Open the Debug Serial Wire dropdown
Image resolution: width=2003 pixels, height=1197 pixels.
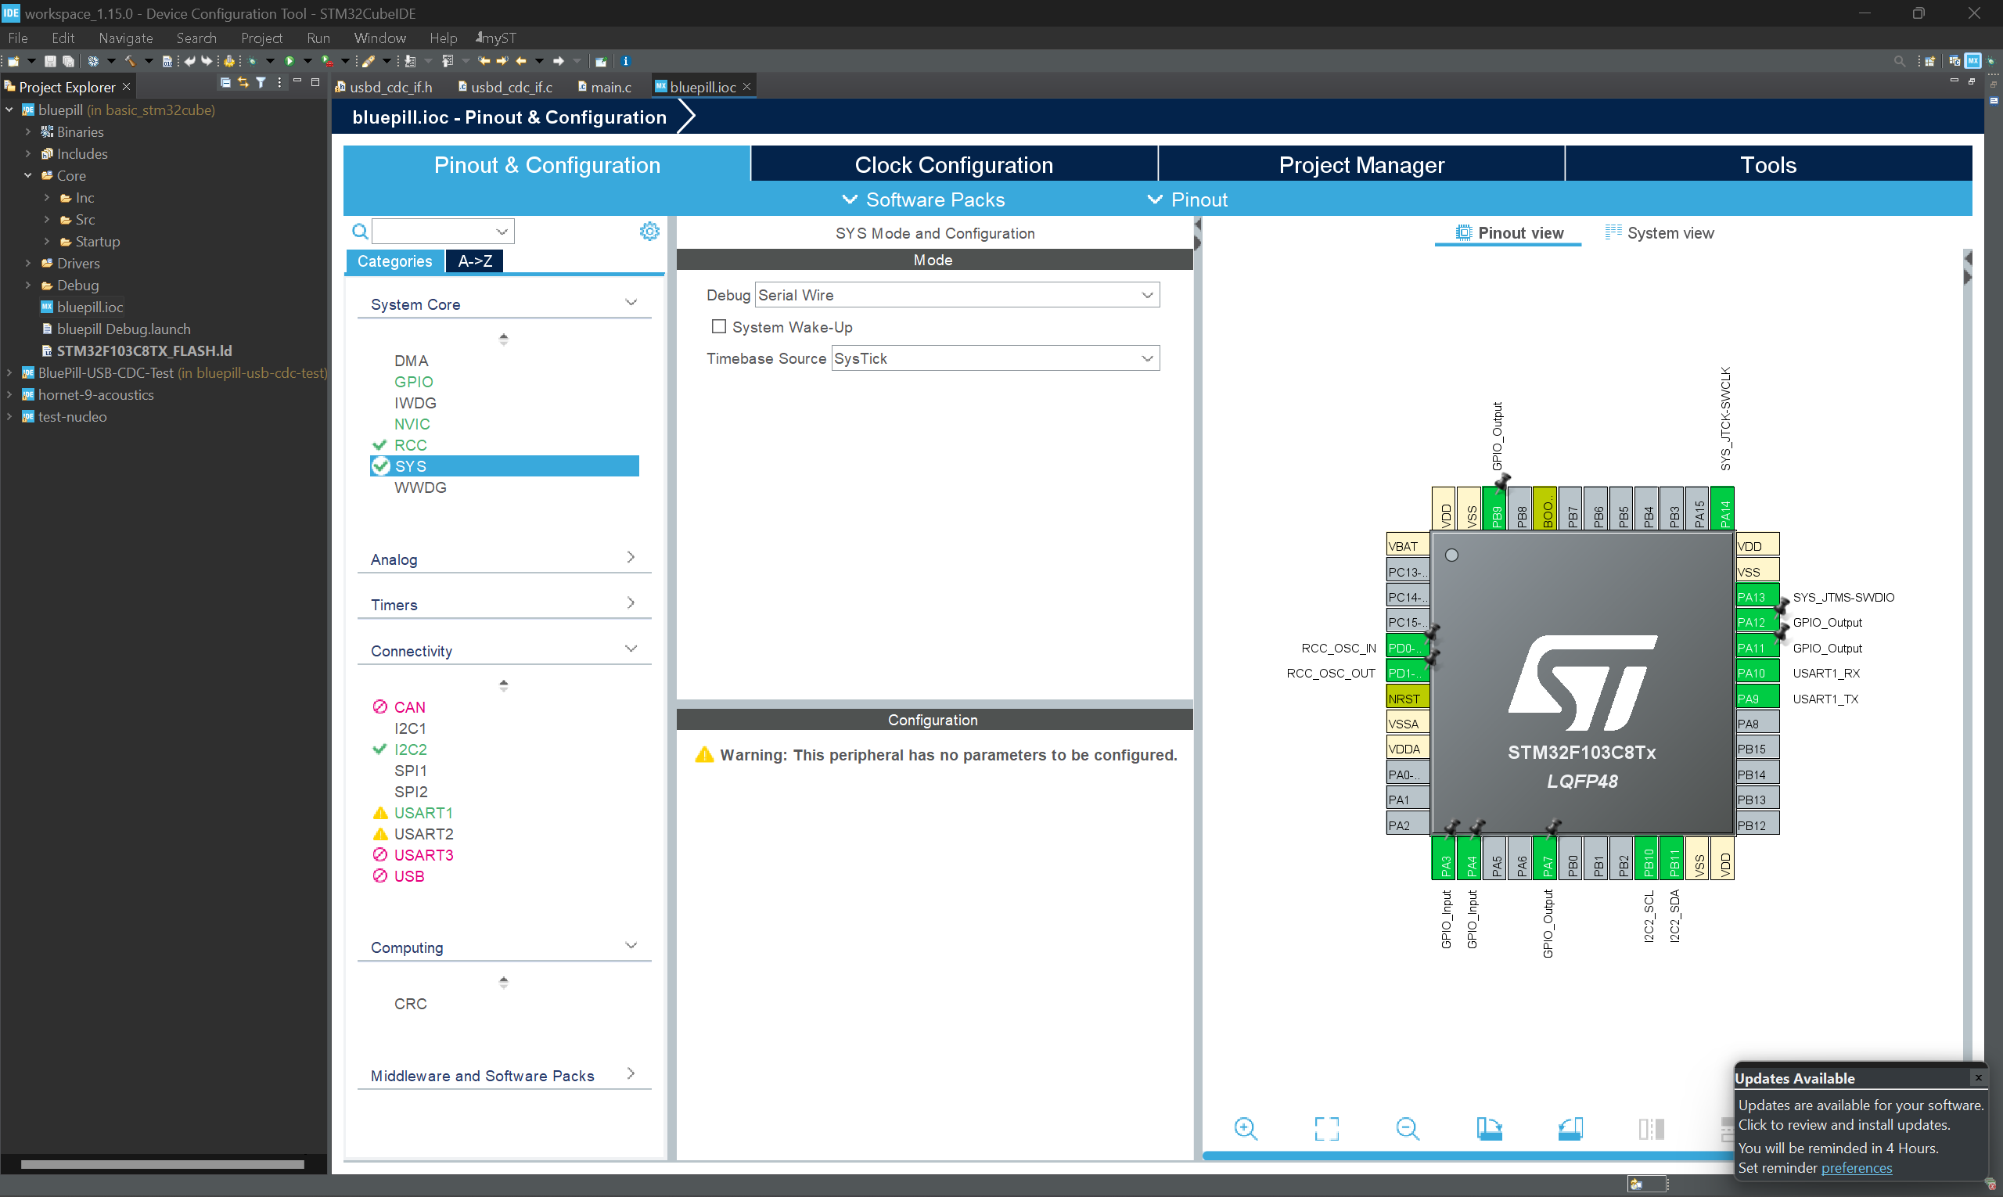coord(957,295)
